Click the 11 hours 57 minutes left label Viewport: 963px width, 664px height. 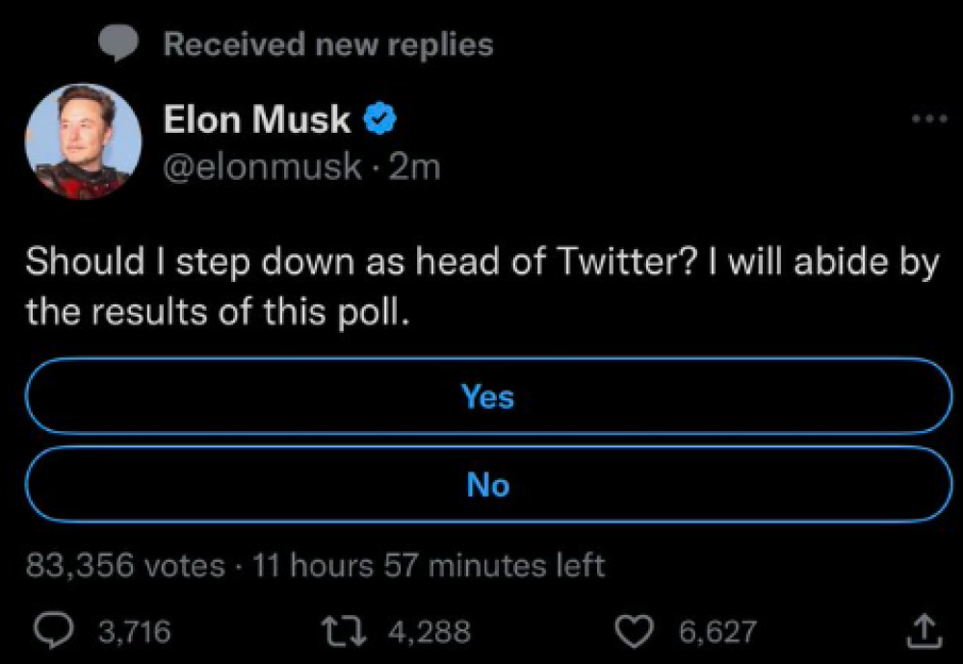(429, 565)
